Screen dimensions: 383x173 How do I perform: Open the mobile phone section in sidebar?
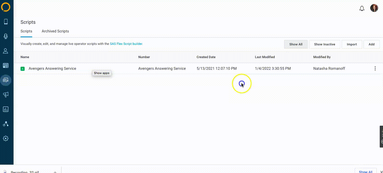click(x=6, y=22)
